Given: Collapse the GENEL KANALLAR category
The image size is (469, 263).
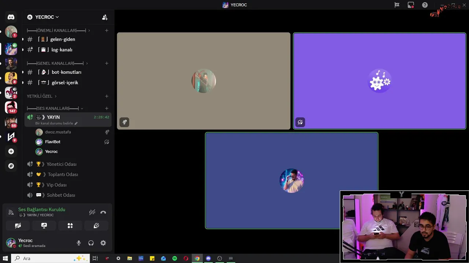Looking at the screenshot, I should pos(57,63).
